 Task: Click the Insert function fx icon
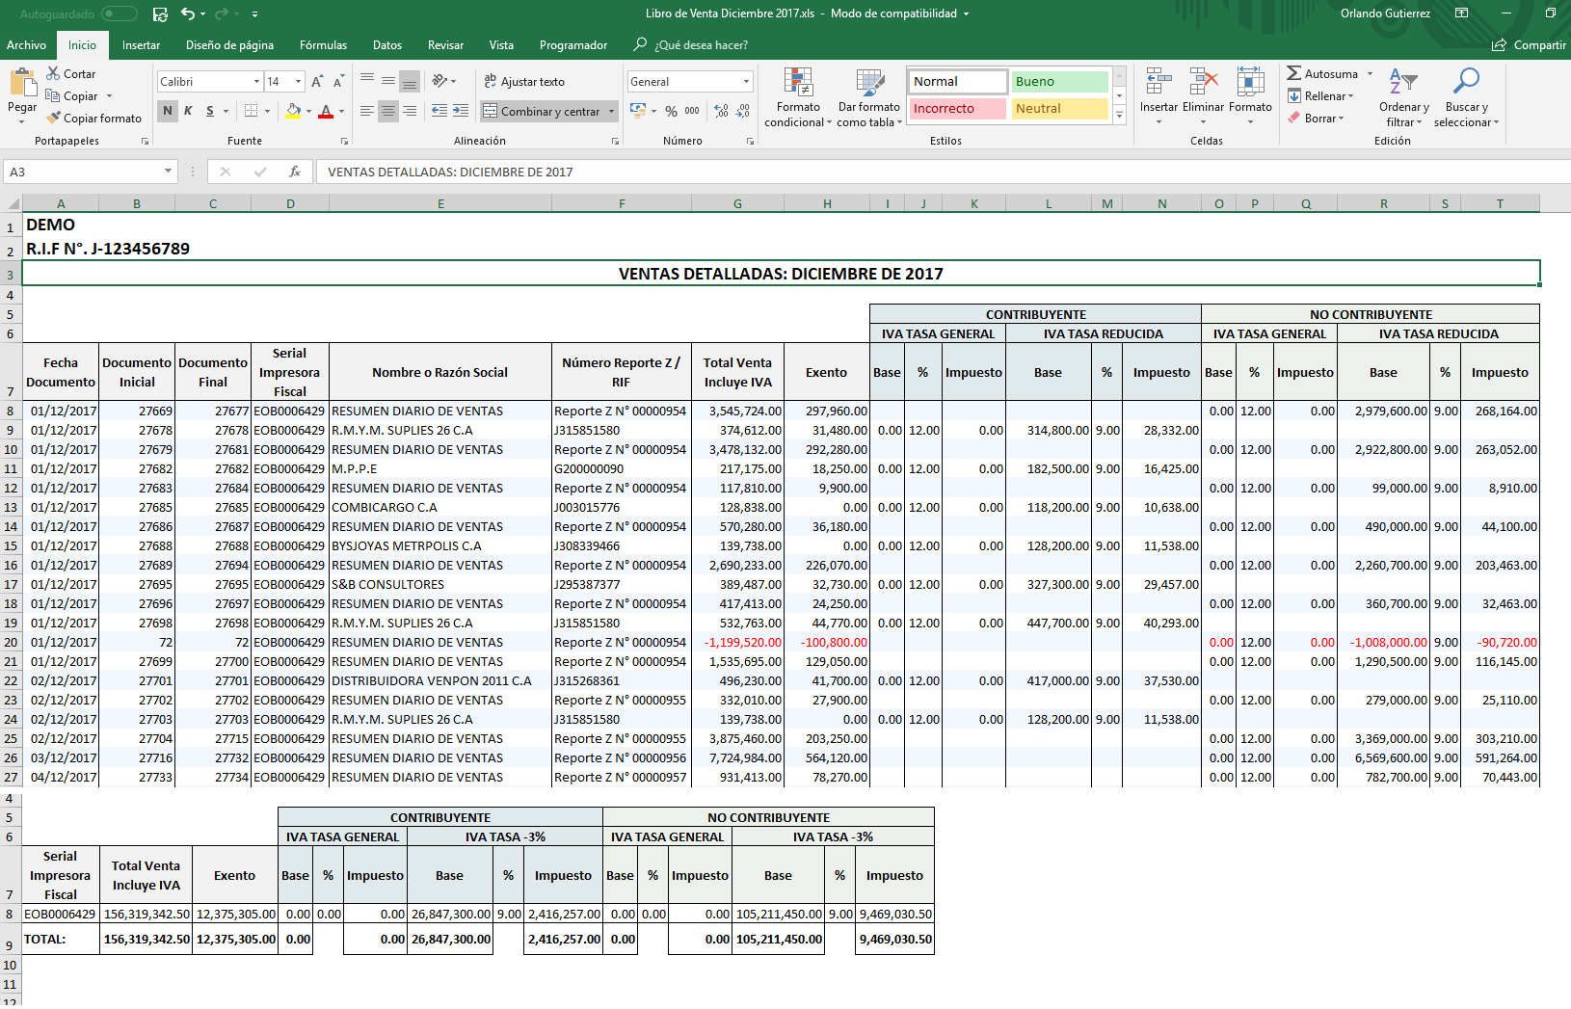295,172
